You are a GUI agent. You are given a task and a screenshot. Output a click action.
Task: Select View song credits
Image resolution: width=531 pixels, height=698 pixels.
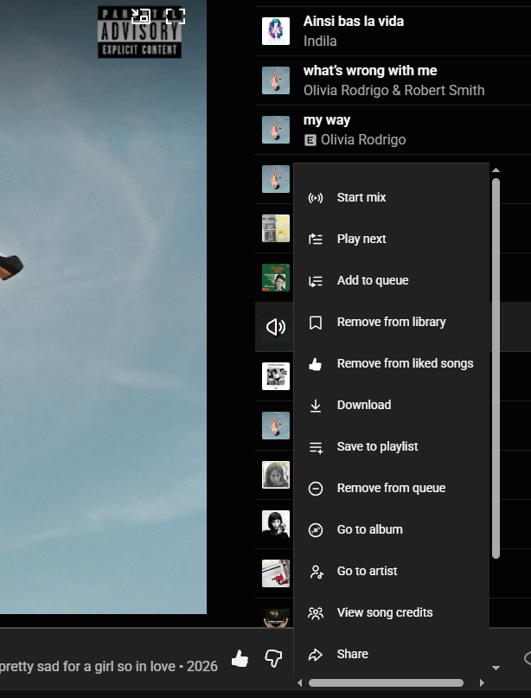[391, 612]
